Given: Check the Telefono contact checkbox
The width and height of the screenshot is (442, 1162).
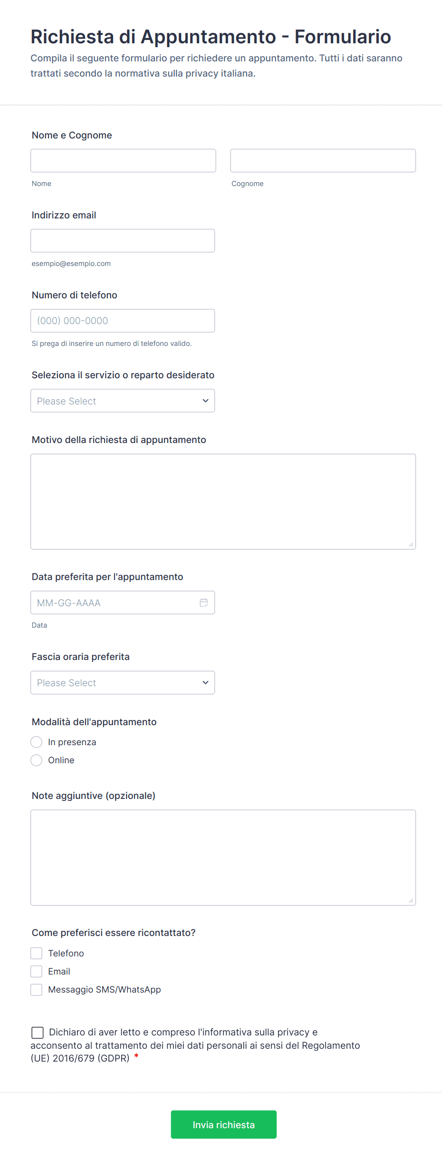Looking at the screenshot, I should [x=37, y=953].
